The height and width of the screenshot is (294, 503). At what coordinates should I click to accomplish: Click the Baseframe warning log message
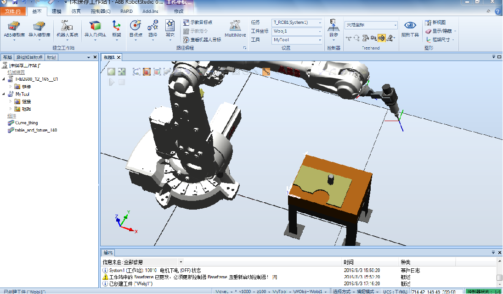pos(193,277)
